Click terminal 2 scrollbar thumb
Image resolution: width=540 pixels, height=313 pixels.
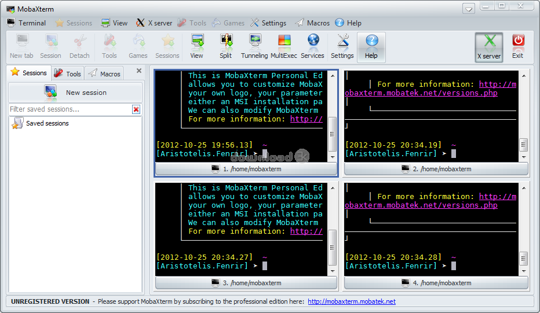(x=523, y=145)
